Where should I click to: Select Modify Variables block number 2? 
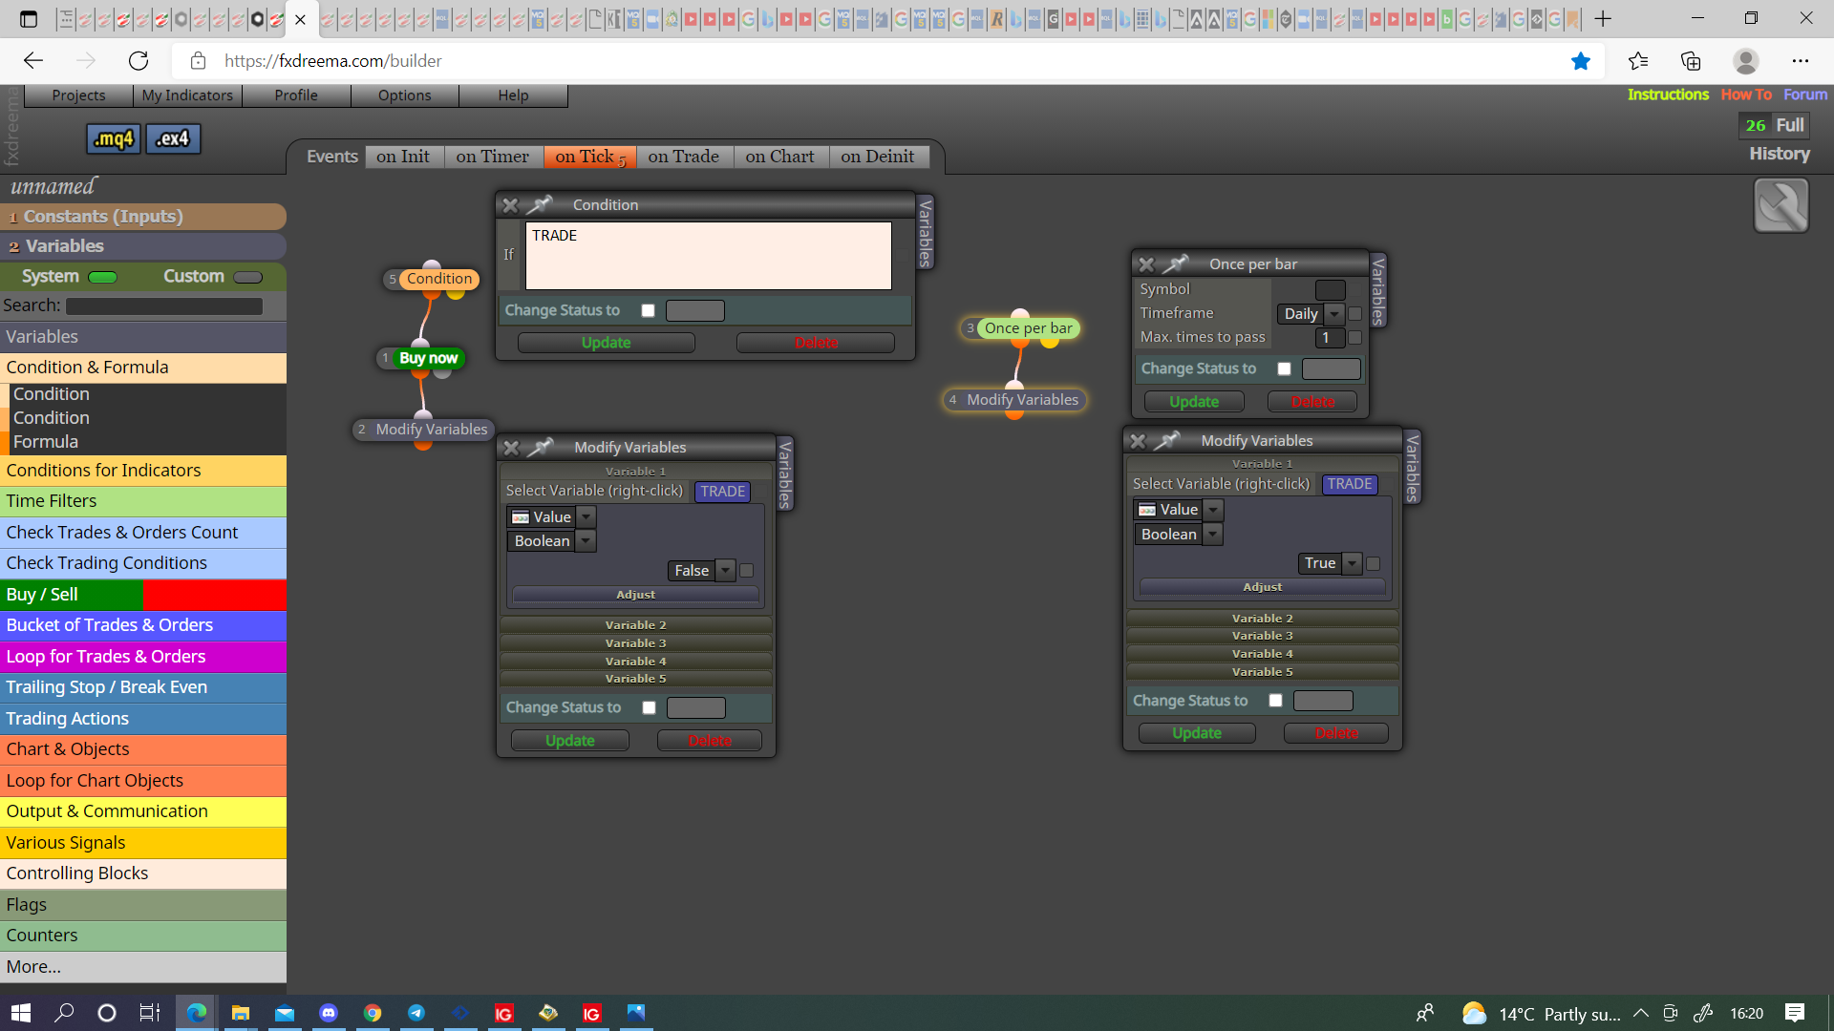tap(423, 430)
